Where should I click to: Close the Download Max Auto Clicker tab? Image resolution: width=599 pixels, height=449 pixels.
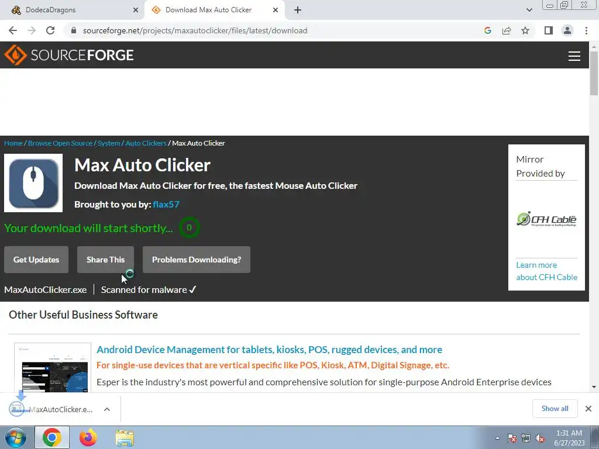(276, 10)
